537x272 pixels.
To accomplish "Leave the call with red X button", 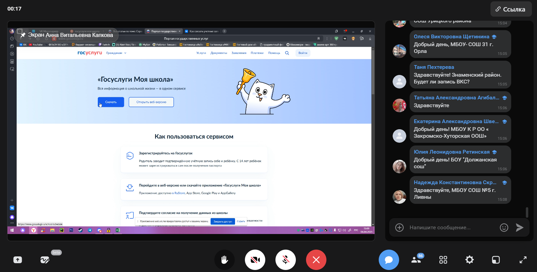I will (316, 260).
